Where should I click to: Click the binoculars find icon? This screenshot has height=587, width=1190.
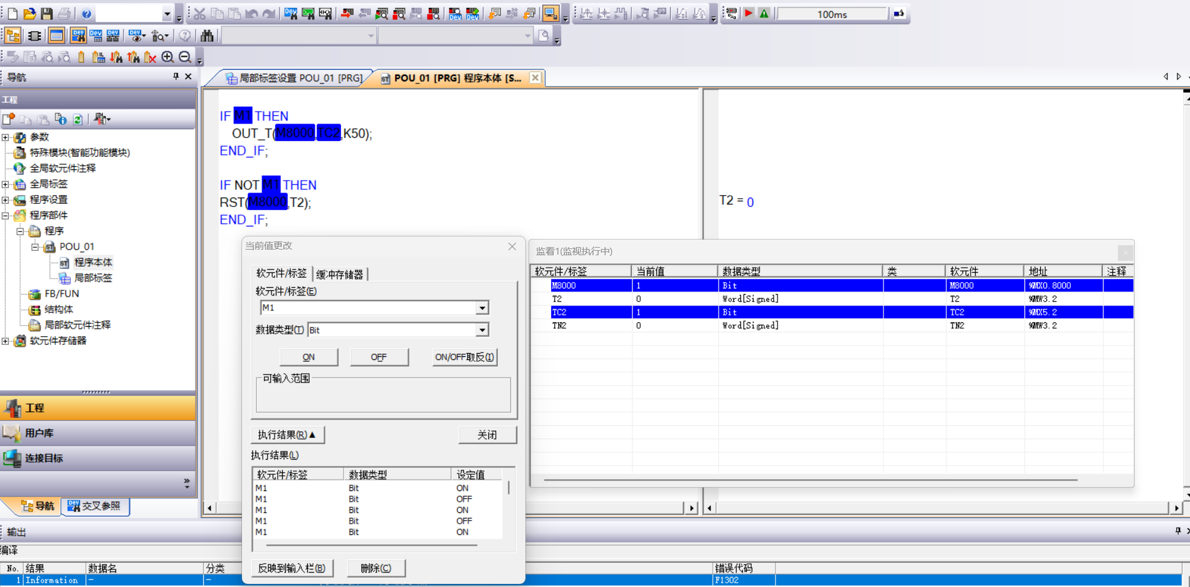(x=207, y=36)
